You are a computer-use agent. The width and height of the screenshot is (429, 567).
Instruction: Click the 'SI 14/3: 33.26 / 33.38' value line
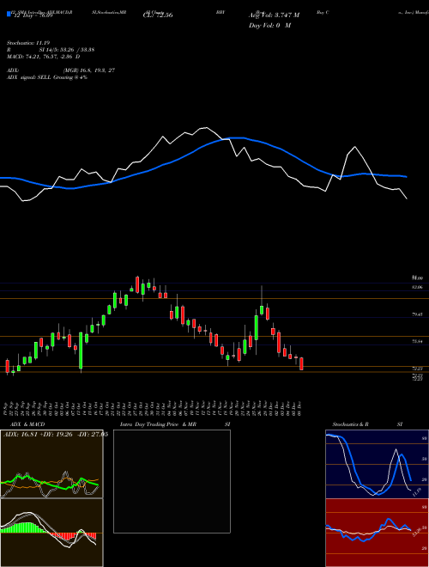(67, 50)
